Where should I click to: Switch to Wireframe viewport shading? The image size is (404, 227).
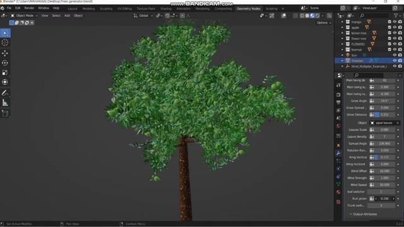point(302,16)
